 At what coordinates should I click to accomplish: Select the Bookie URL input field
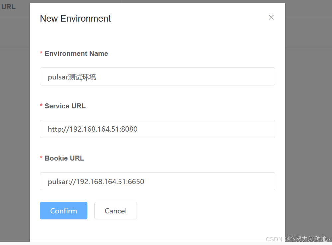coord(157,181)
